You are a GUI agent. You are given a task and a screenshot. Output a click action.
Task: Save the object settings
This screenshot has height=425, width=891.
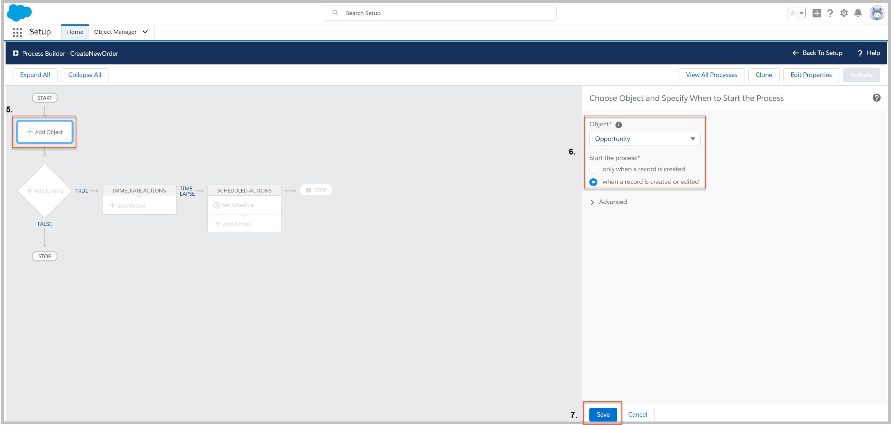603,415
